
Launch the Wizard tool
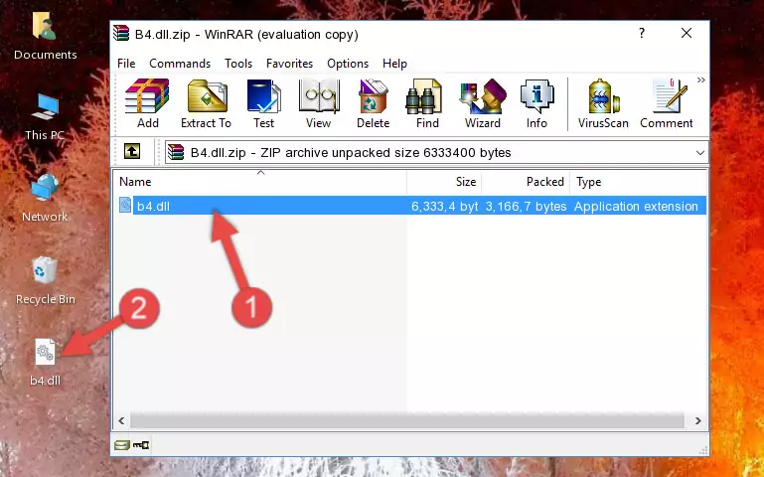483,103
